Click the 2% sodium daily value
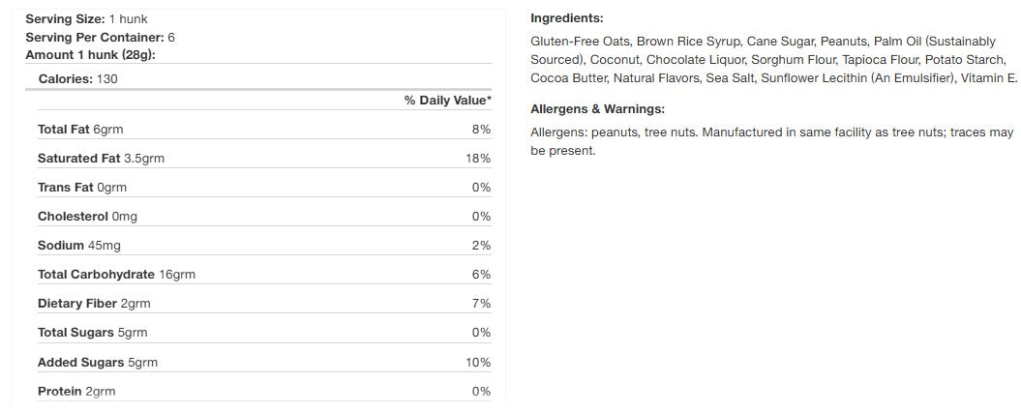 [481, 246]
